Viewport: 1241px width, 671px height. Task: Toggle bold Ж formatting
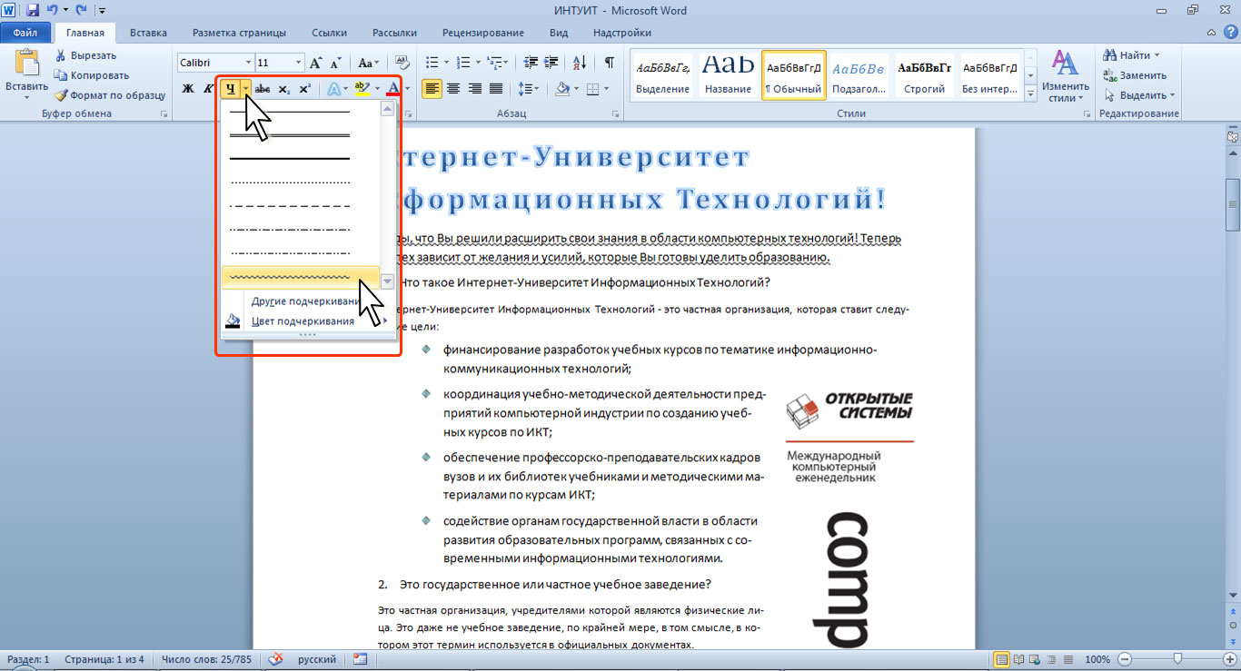(188, 89)
